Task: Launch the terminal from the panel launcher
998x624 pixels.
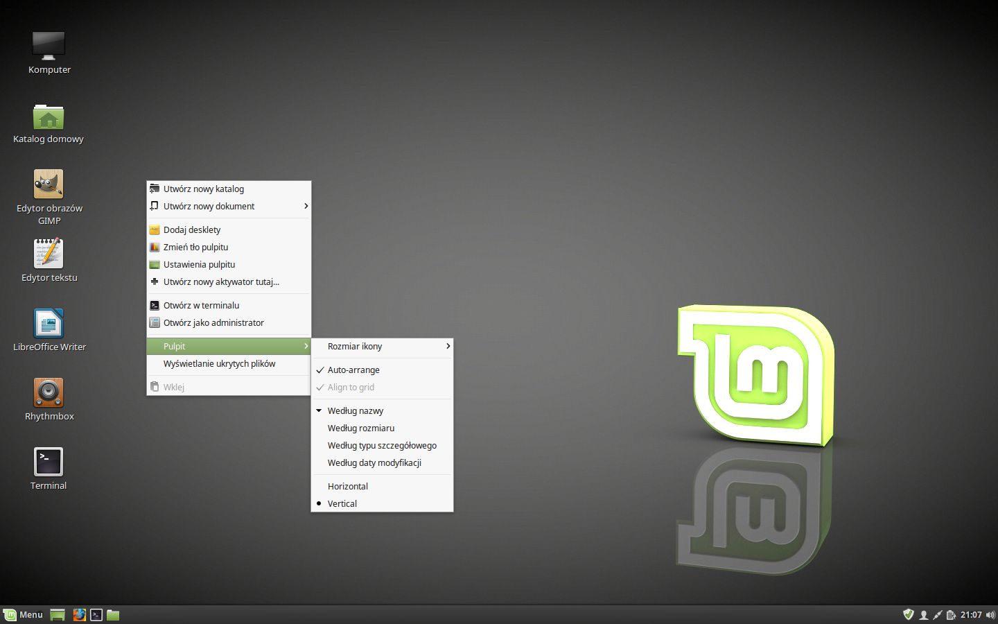Action: pyautogui.click(x=96, y=615)
